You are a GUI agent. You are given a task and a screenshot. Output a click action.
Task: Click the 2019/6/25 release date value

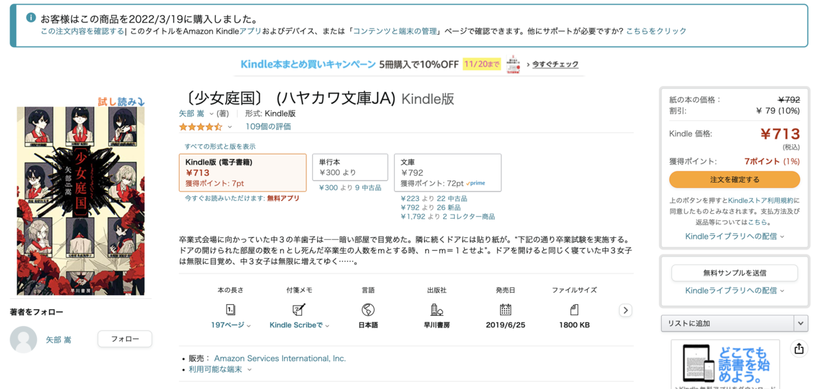tap(506, 325)
